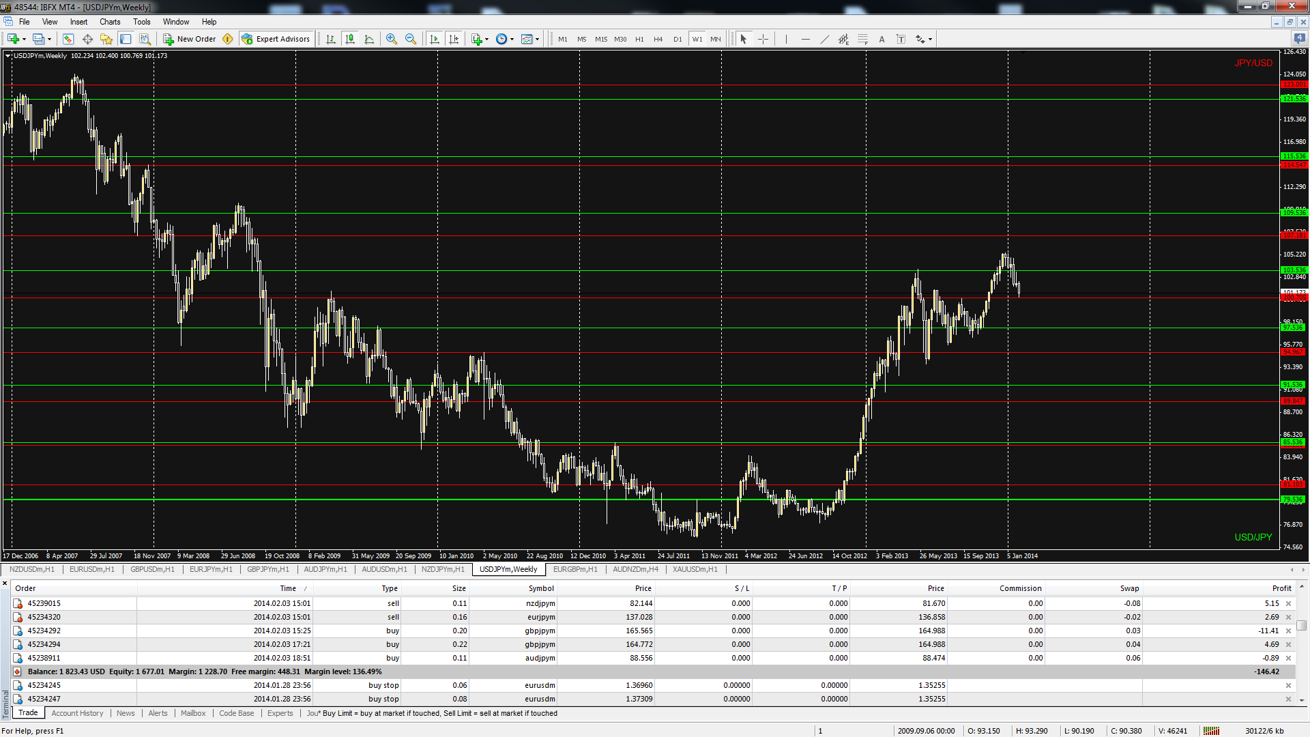Open the Market Watch window icon
The width and height of the screenshot is (1310, 737).
[x=68, y=39]
